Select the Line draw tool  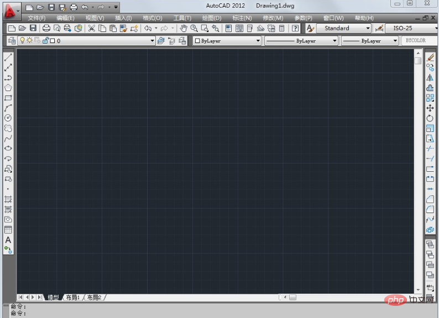[x=8, y=57]
